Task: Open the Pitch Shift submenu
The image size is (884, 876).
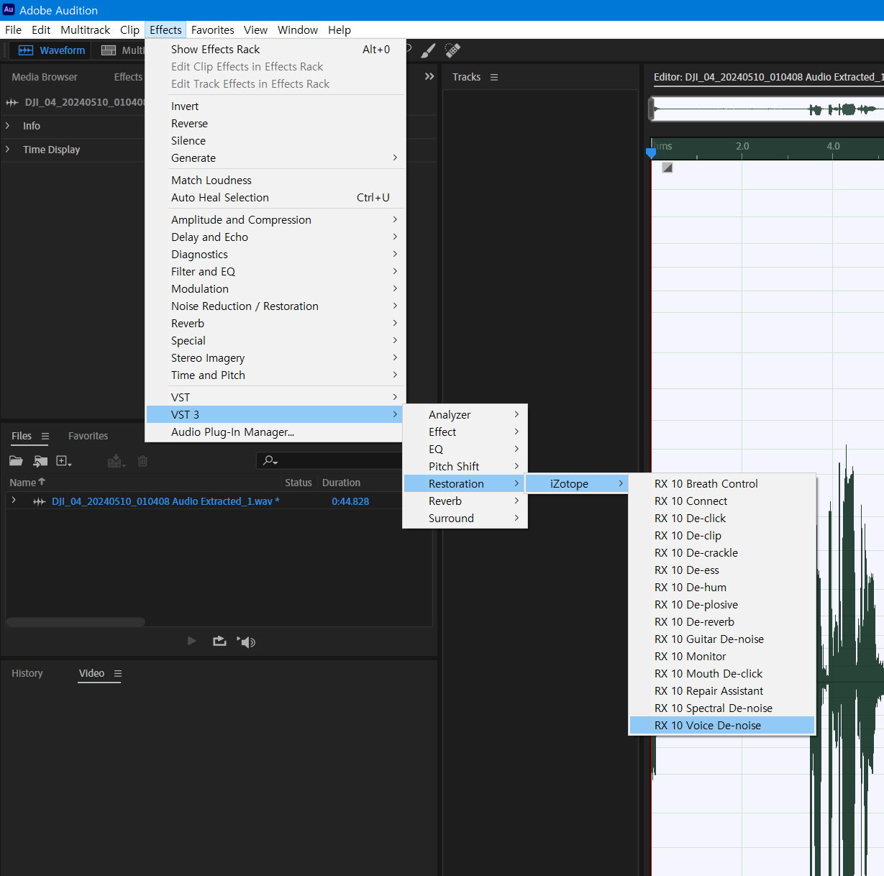Action: [x=465, y=467]
